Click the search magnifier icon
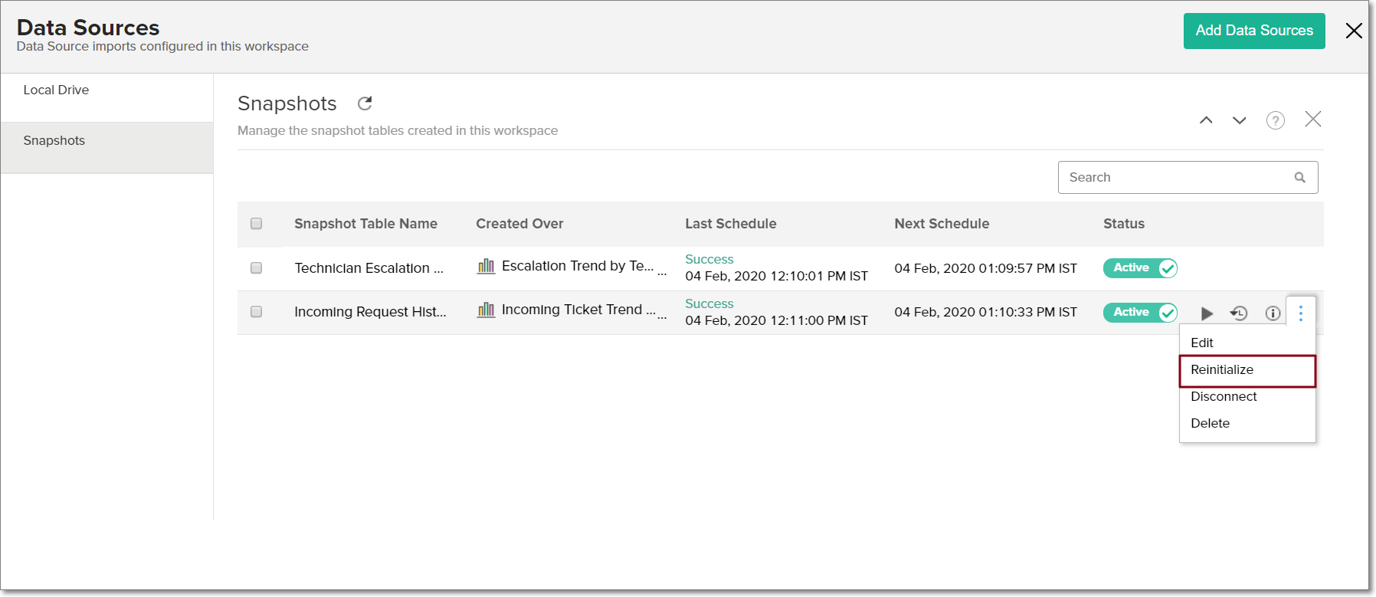The width and height of the screenshot is (1376, 597). click(1299, 178)
